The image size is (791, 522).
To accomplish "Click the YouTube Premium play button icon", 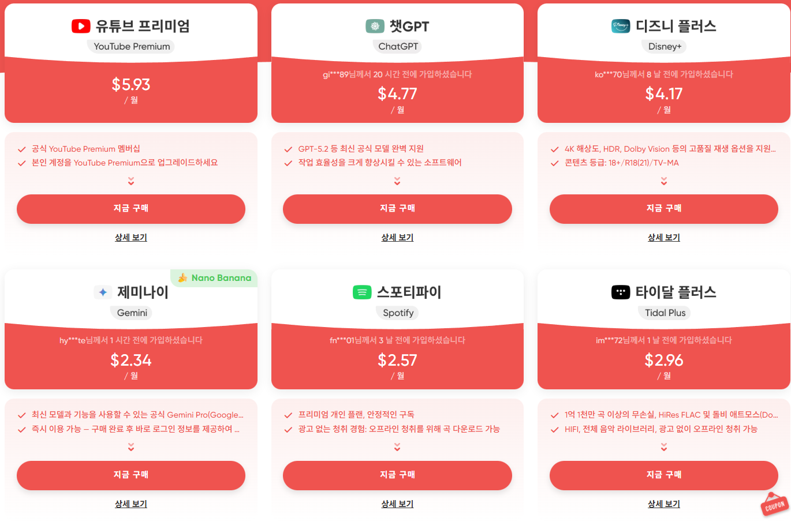I will pos(81,25).
